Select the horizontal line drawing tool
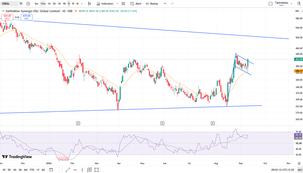The height and width of the screenshot is (173, 303). 75,170
